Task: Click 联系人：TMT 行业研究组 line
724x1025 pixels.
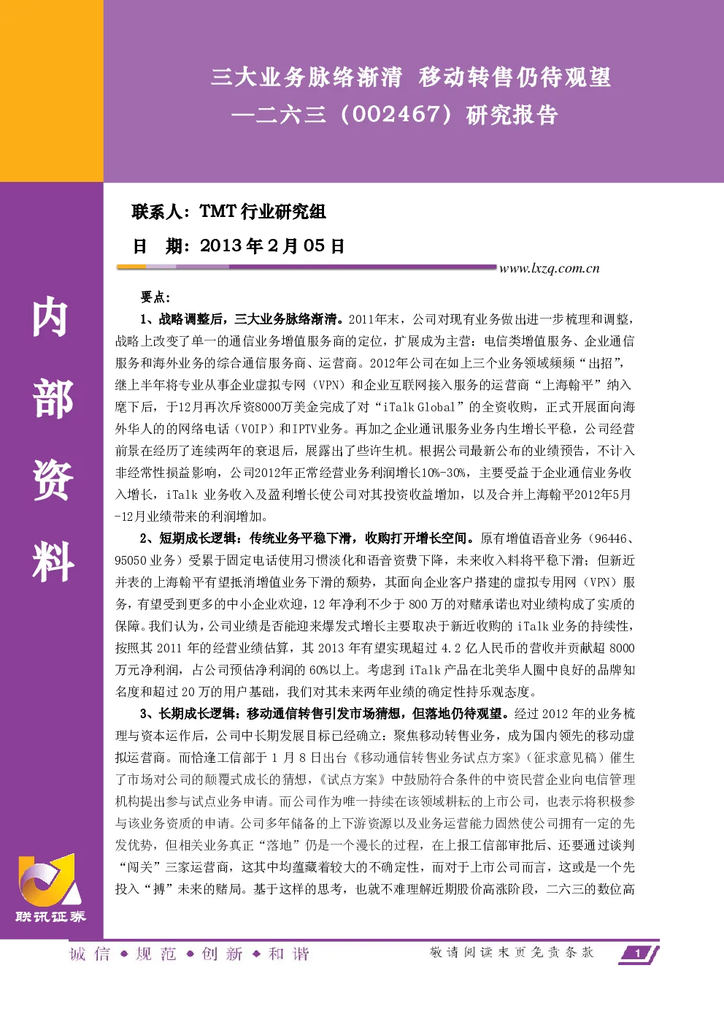Action: pyautogui.click(x=228, y=212)
